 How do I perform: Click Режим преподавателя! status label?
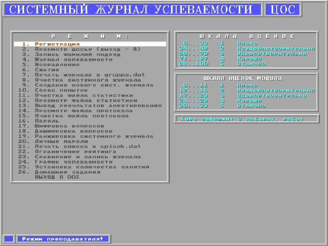(x=63, y=239)
